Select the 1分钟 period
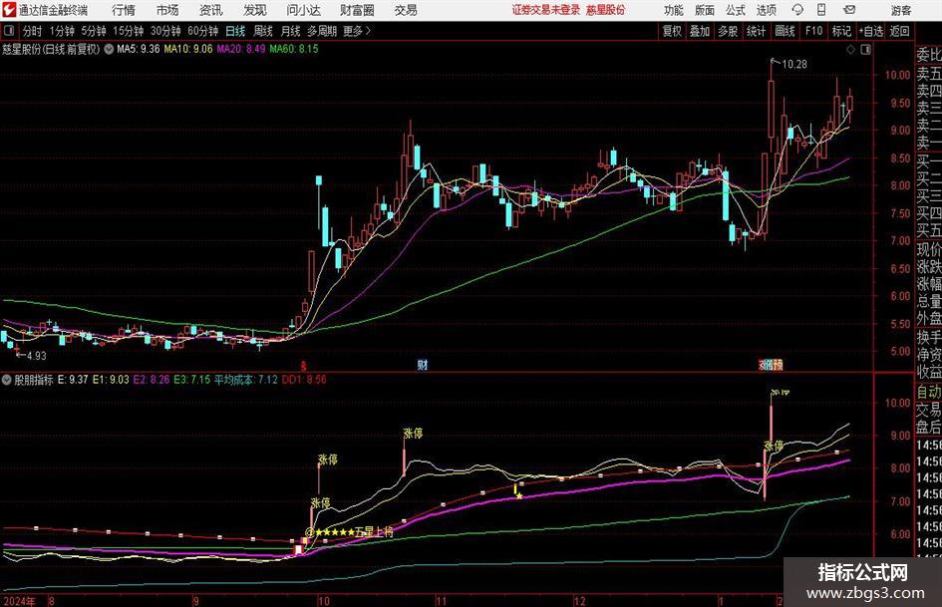The width and height of the screenshot is (942, 607). (61, 31)
